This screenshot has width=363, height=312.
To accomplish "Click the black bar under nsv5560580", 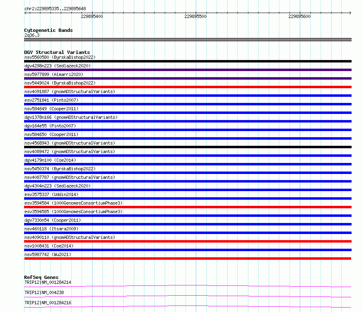I will coord(188,61).
